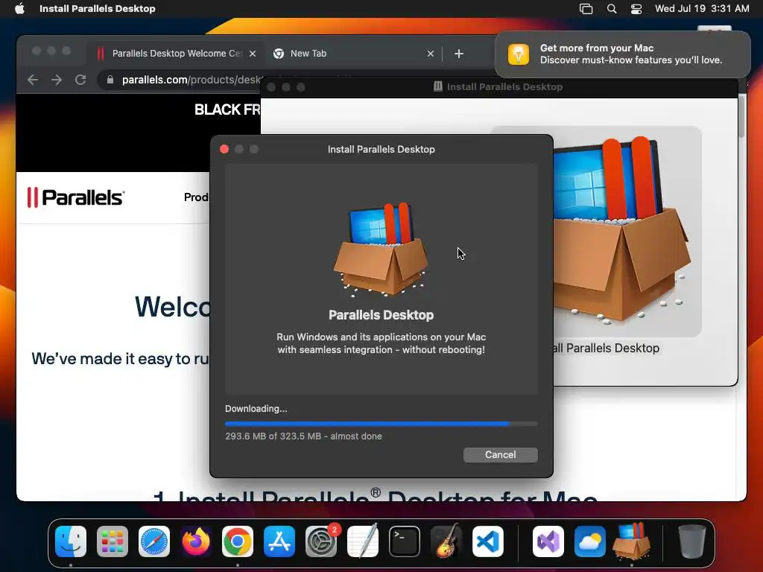Open the Trash from the Dock
The width and height of the screenshot is (763, 572).
[692, 541]
